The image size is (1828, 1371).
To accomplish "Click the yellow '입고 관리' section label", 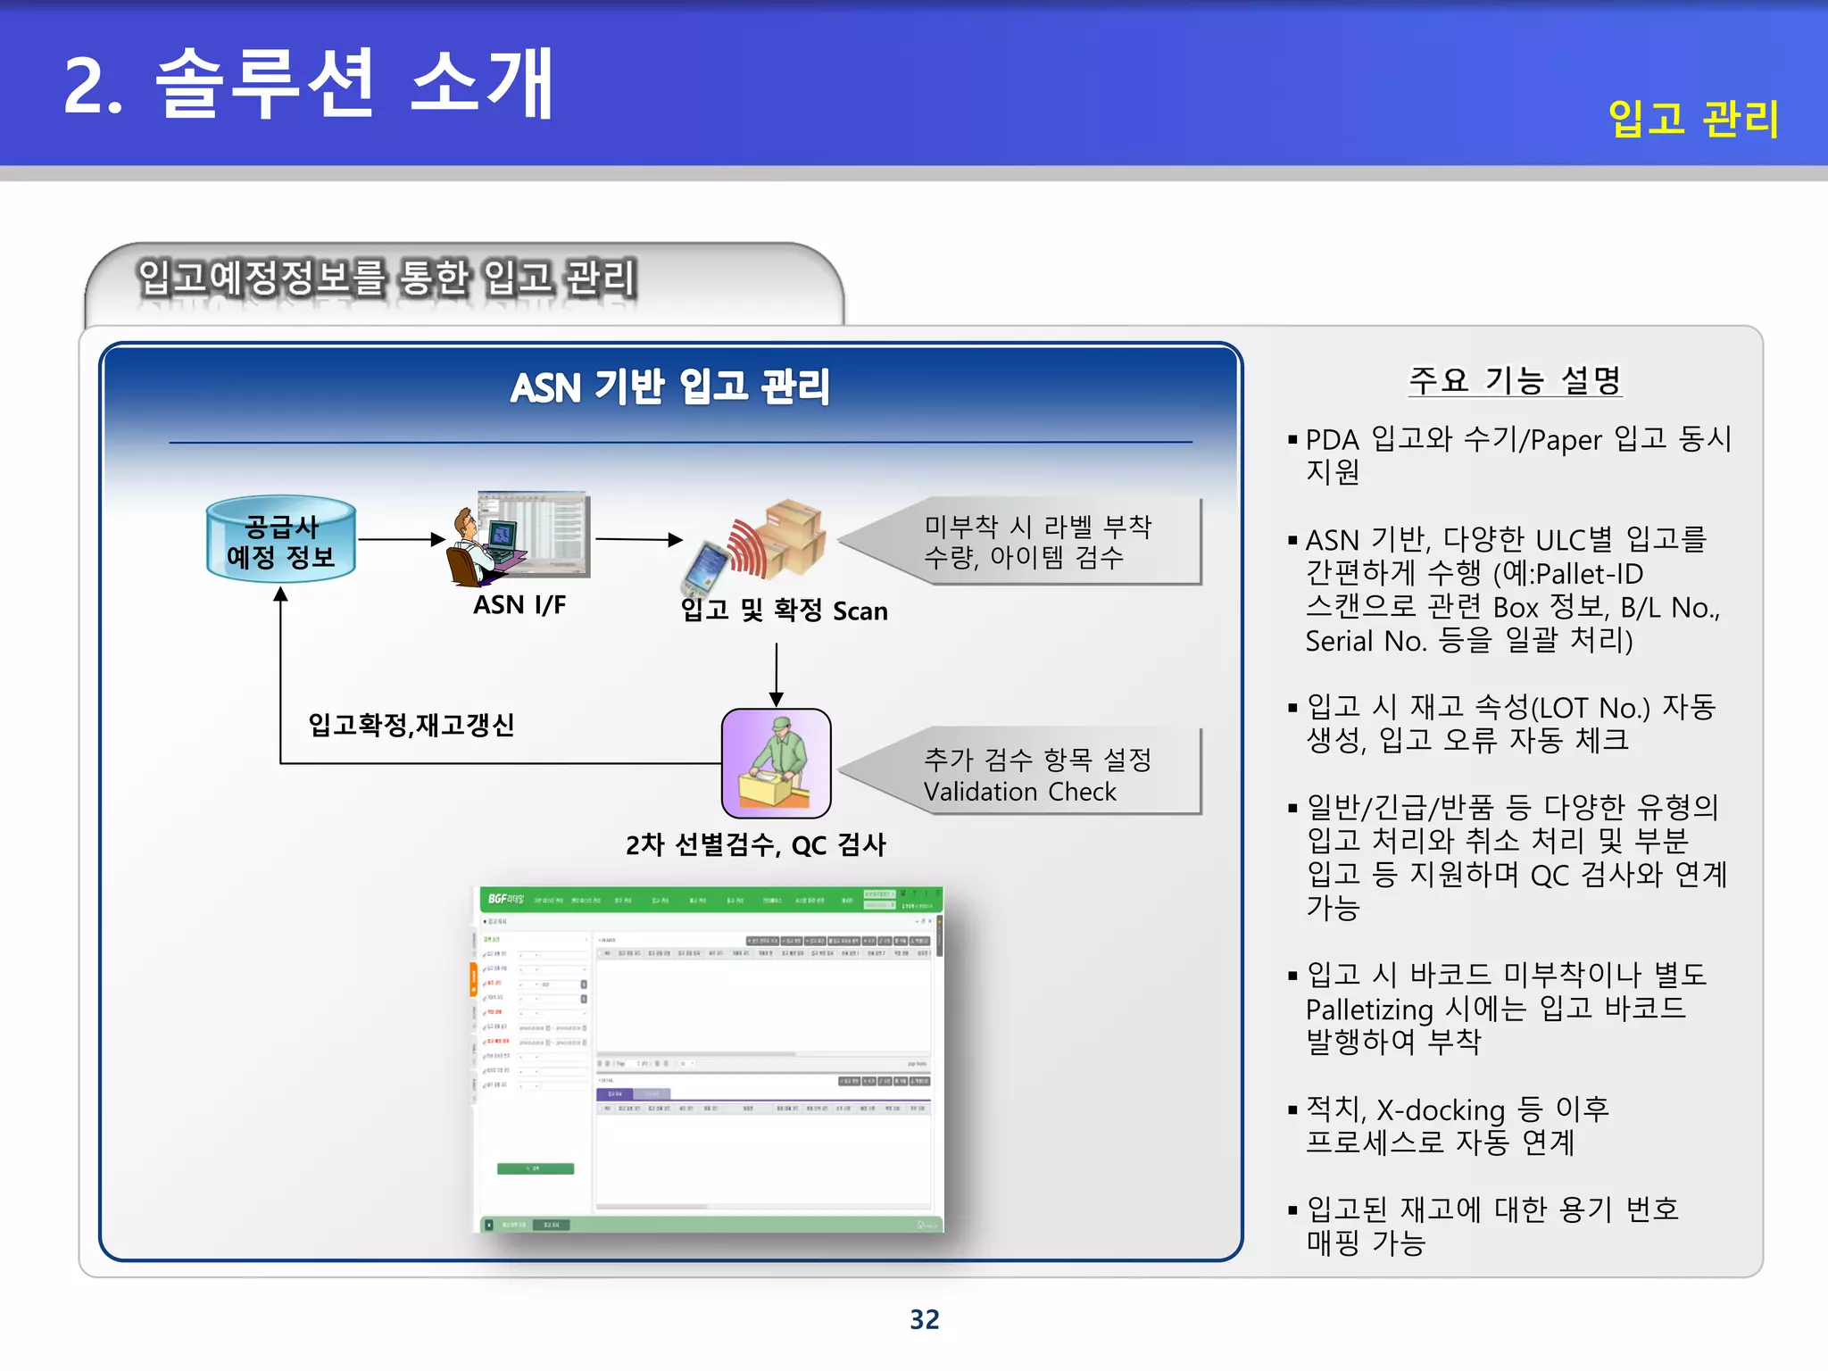I will click(1694, 119).
